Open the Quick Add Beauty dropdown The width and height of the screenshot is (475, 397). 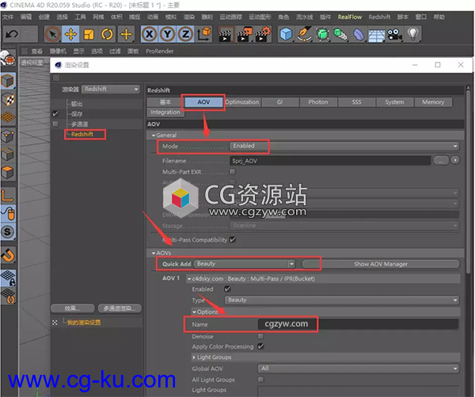click(x=245, y=264)
